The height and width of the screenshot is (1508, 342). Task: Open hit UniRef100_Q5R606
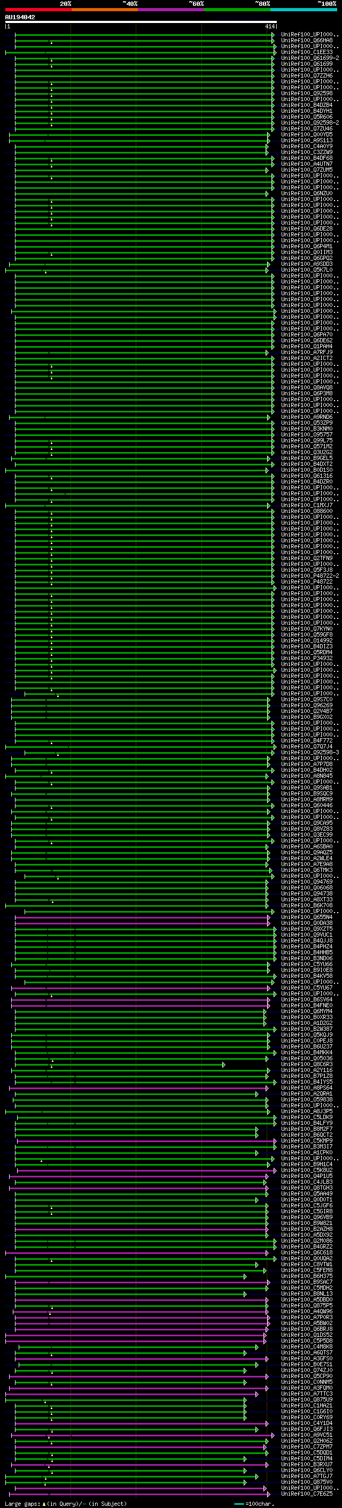pyautogui.click(x=307, y=117)
